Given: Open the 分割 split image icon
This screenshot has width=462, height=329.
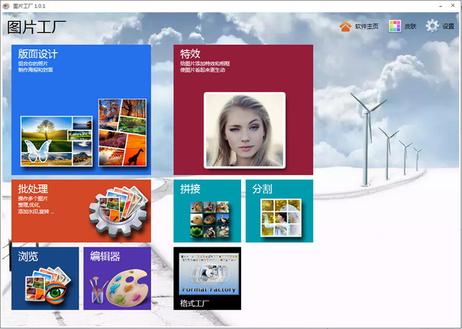Looking at the screenshot, I should tap(280, 218).
